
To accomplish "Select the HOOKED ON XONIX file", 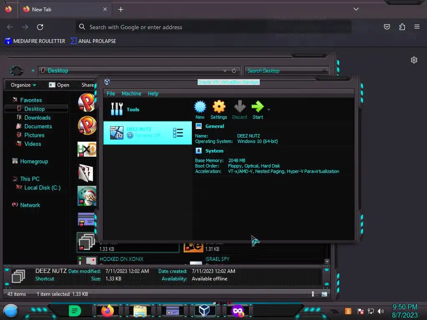I will click(121, 259).
